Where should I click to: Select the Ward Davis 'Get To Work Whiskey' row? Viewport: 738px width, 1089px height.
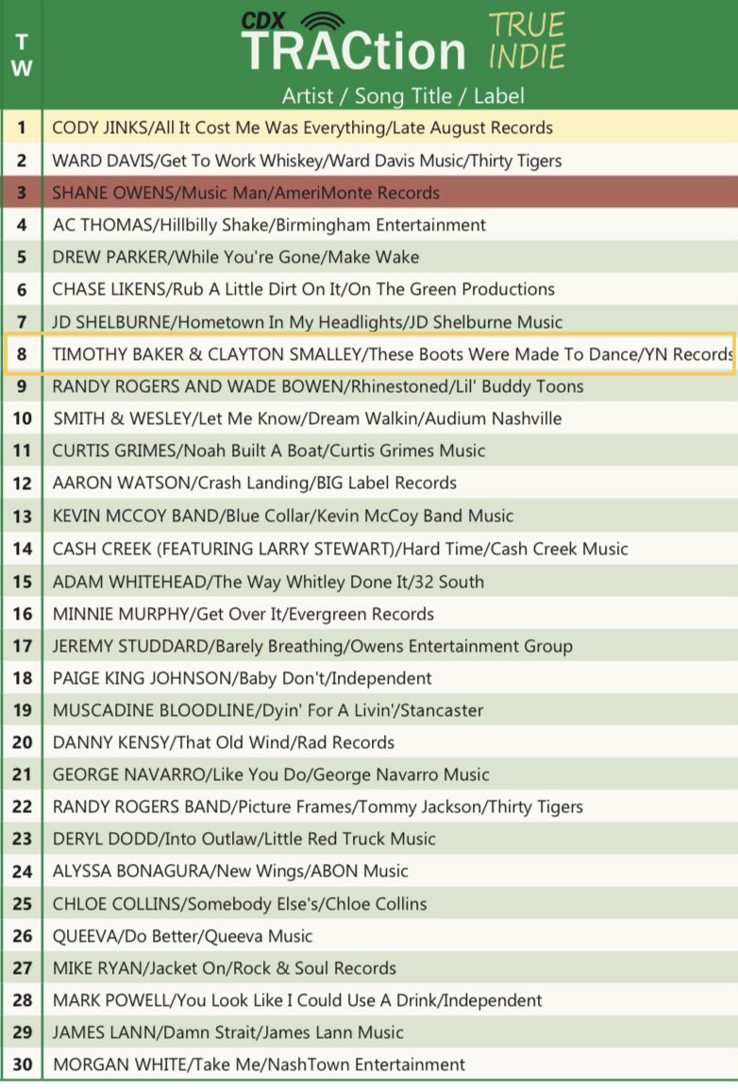369,161
